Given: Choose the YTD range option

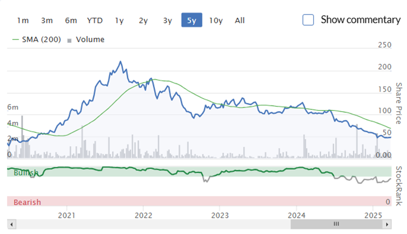Looking at the screenshot, I should tap(95, 20).
